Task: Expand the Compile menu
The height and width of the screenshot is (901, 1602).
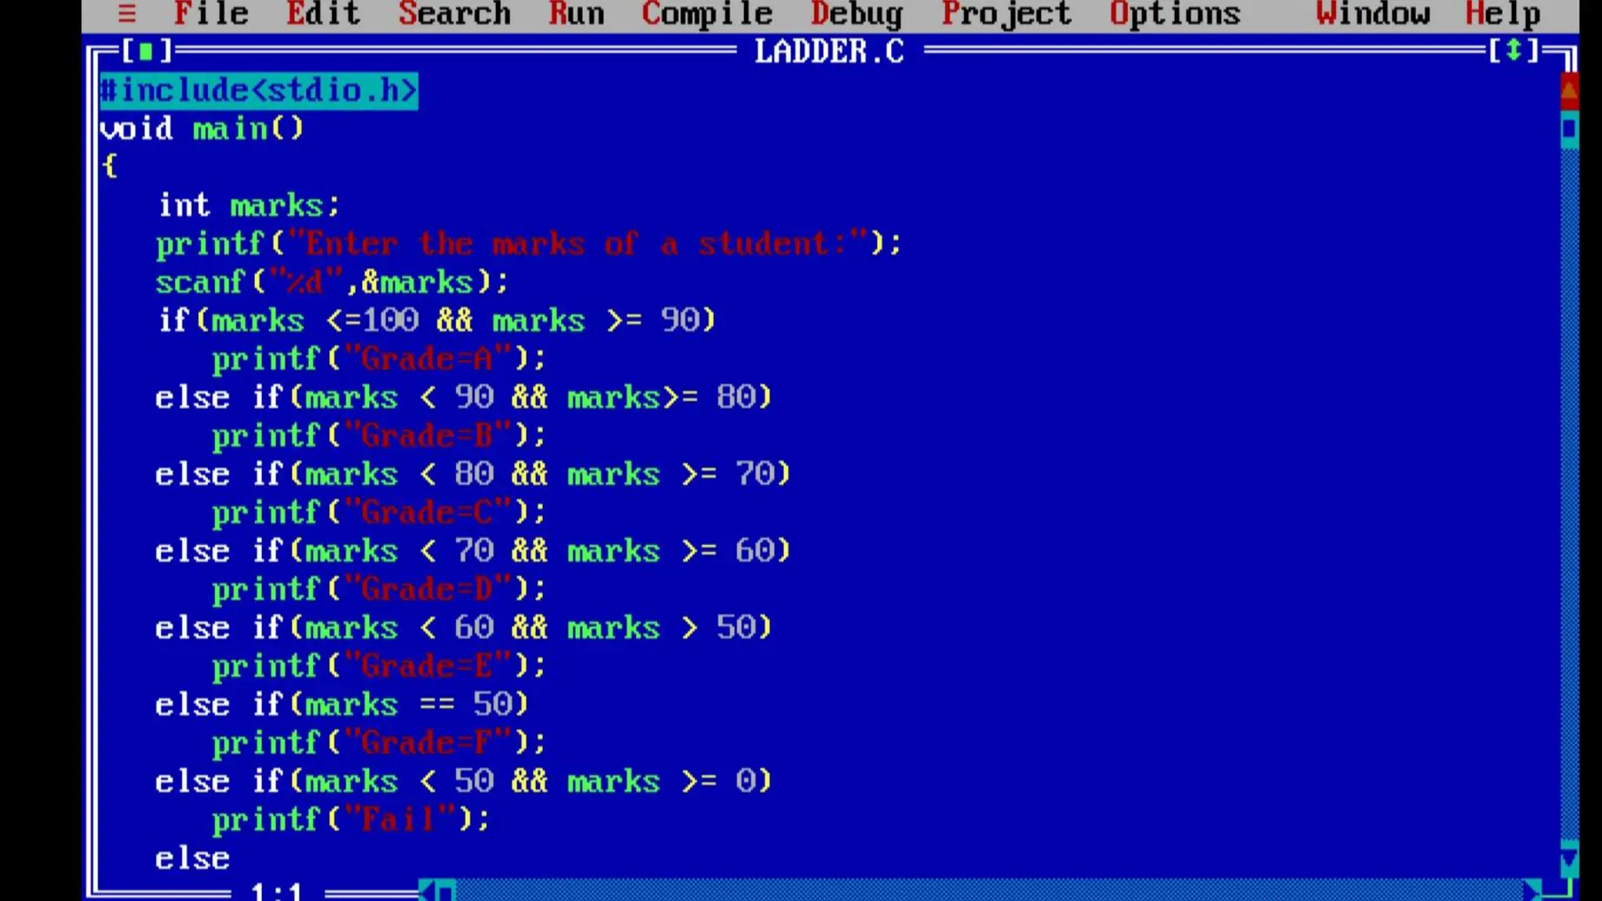Action: pyautogui.click(x=707, y=14)
